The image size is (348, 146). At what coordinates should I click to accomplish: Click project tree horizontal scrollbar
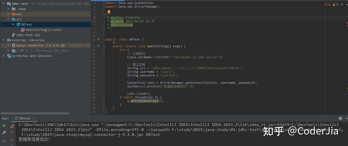(x=35, y=113)
